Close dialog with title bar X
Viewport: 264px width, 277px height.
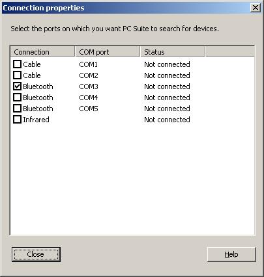256,8
